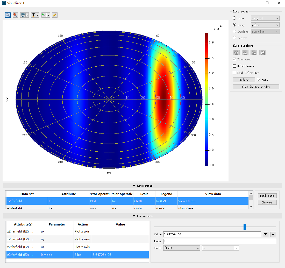285x268 pixels.
Task: Click the green arrow 'M' export icon
Action: point(44,15)
